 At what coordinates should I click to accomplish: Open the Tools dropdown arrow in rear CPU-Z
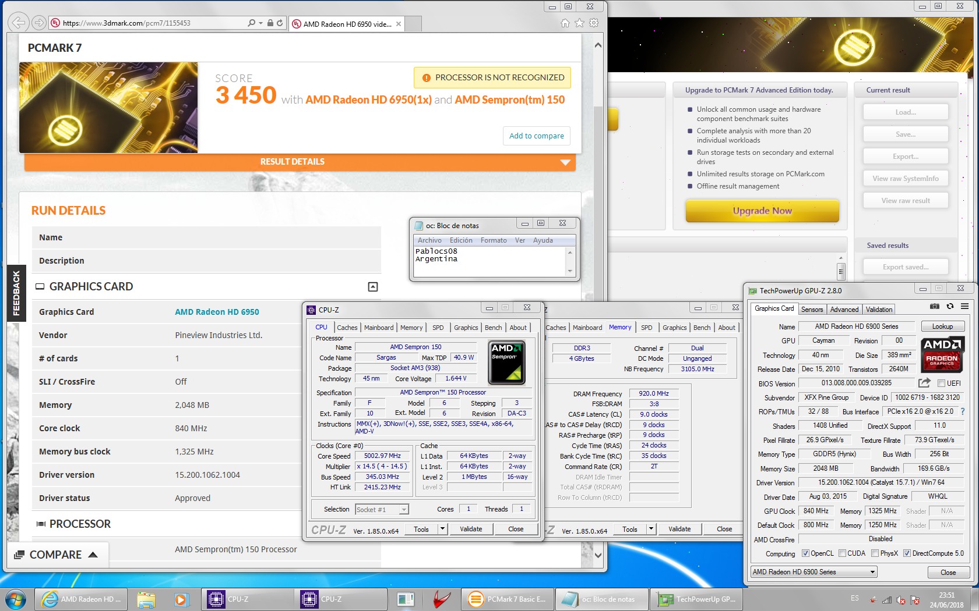click(652, 529)
